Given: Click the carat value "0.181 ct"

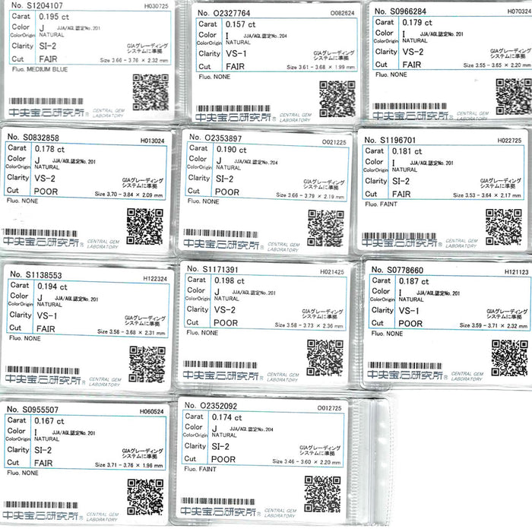Looking at the screenshot, I should click(x=407, y=151).
